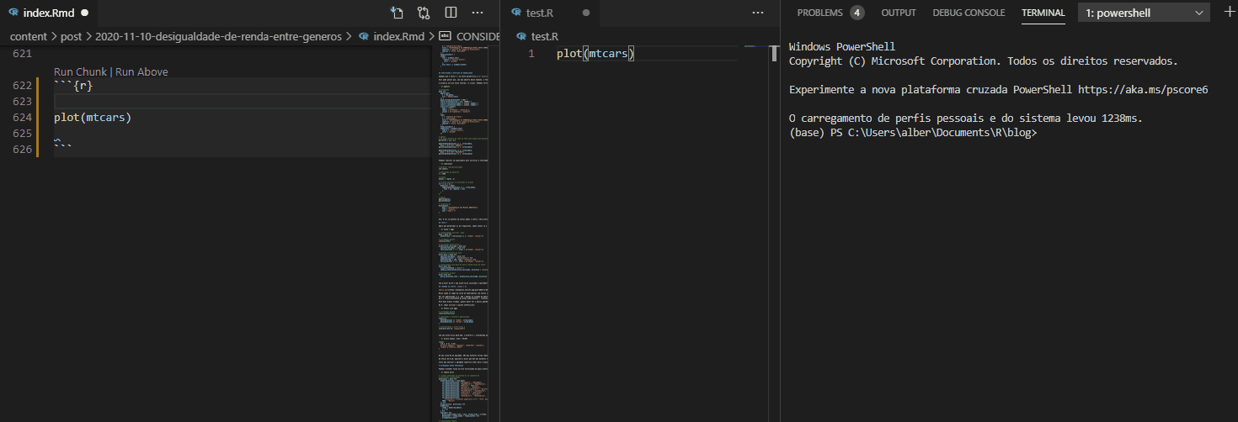Click 'content' in the breadcrumb path

tap(29, 37)
